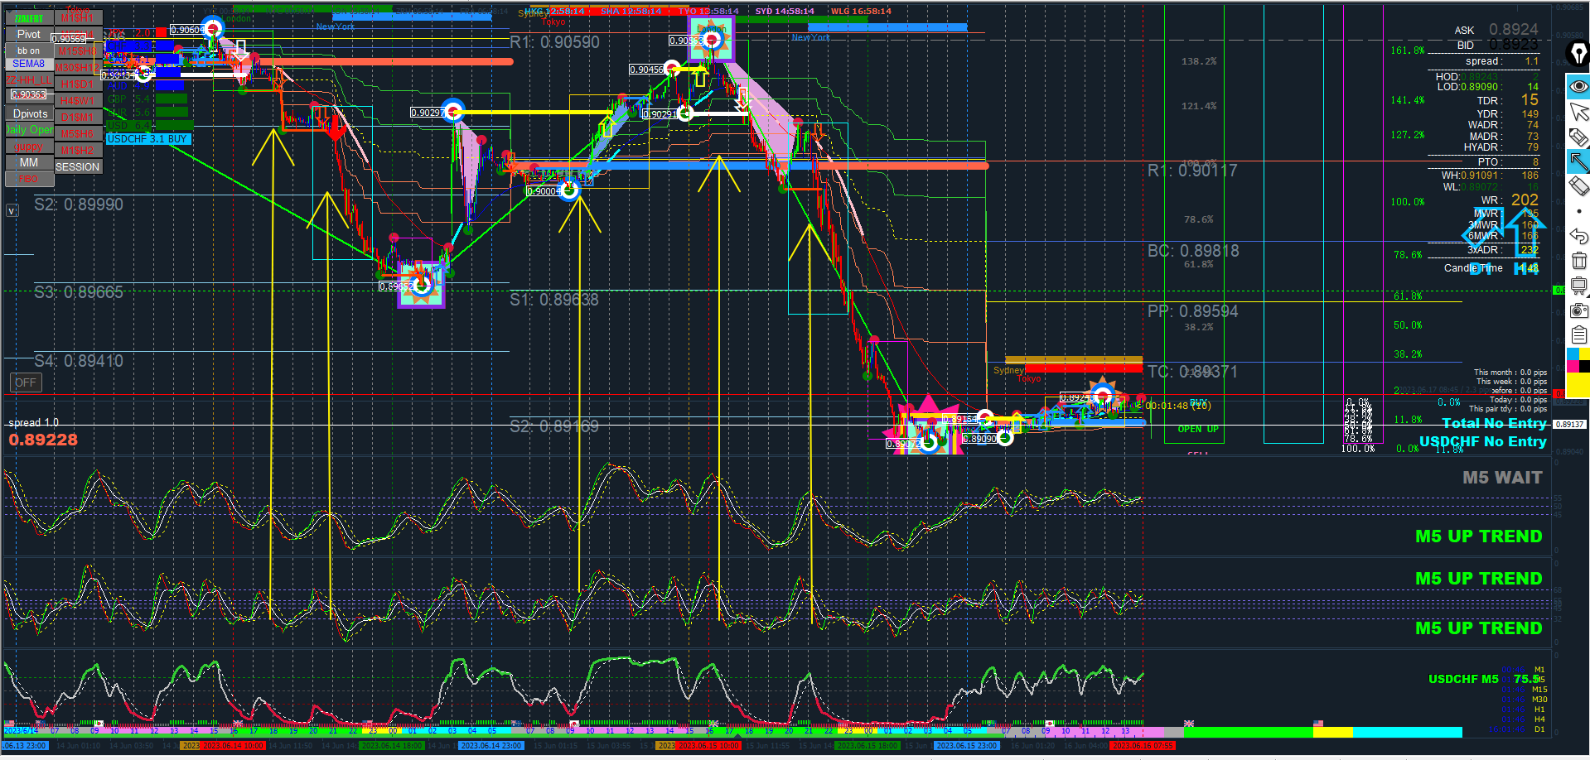Pick the paint bucket tool

click(x=1578, y=137)
